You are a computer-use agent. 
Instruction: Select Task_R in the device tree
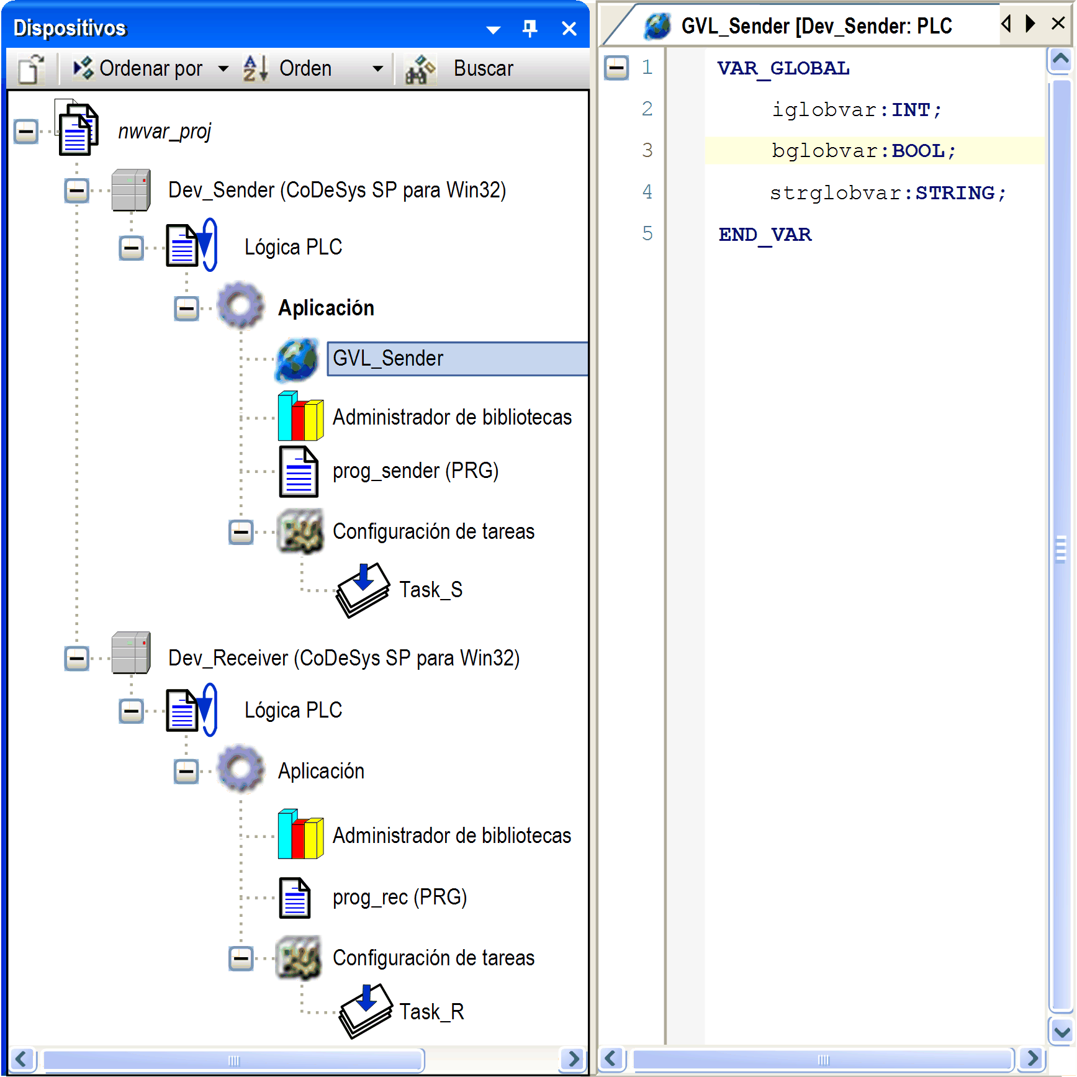tap(431, 1012)
